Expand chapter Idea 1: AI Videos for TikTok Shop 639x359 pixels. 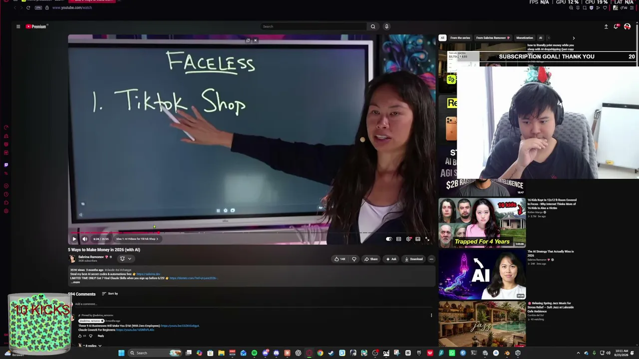137,239
